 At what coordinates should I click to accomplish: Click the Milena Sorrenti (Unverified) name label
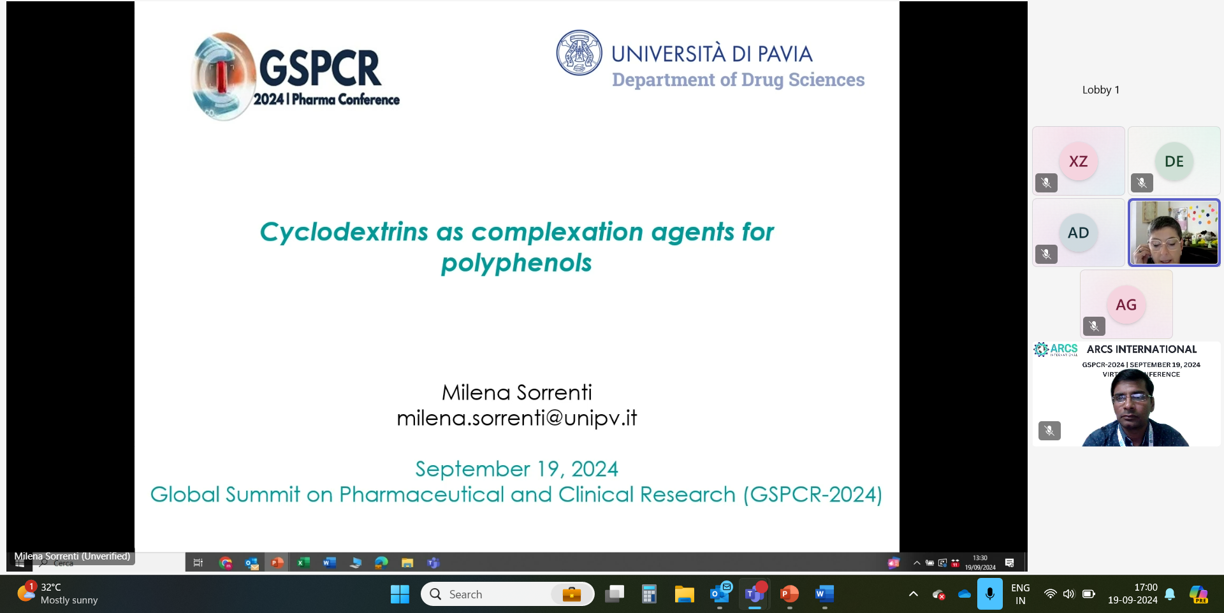pyautogui.click(x=72, y=556)
